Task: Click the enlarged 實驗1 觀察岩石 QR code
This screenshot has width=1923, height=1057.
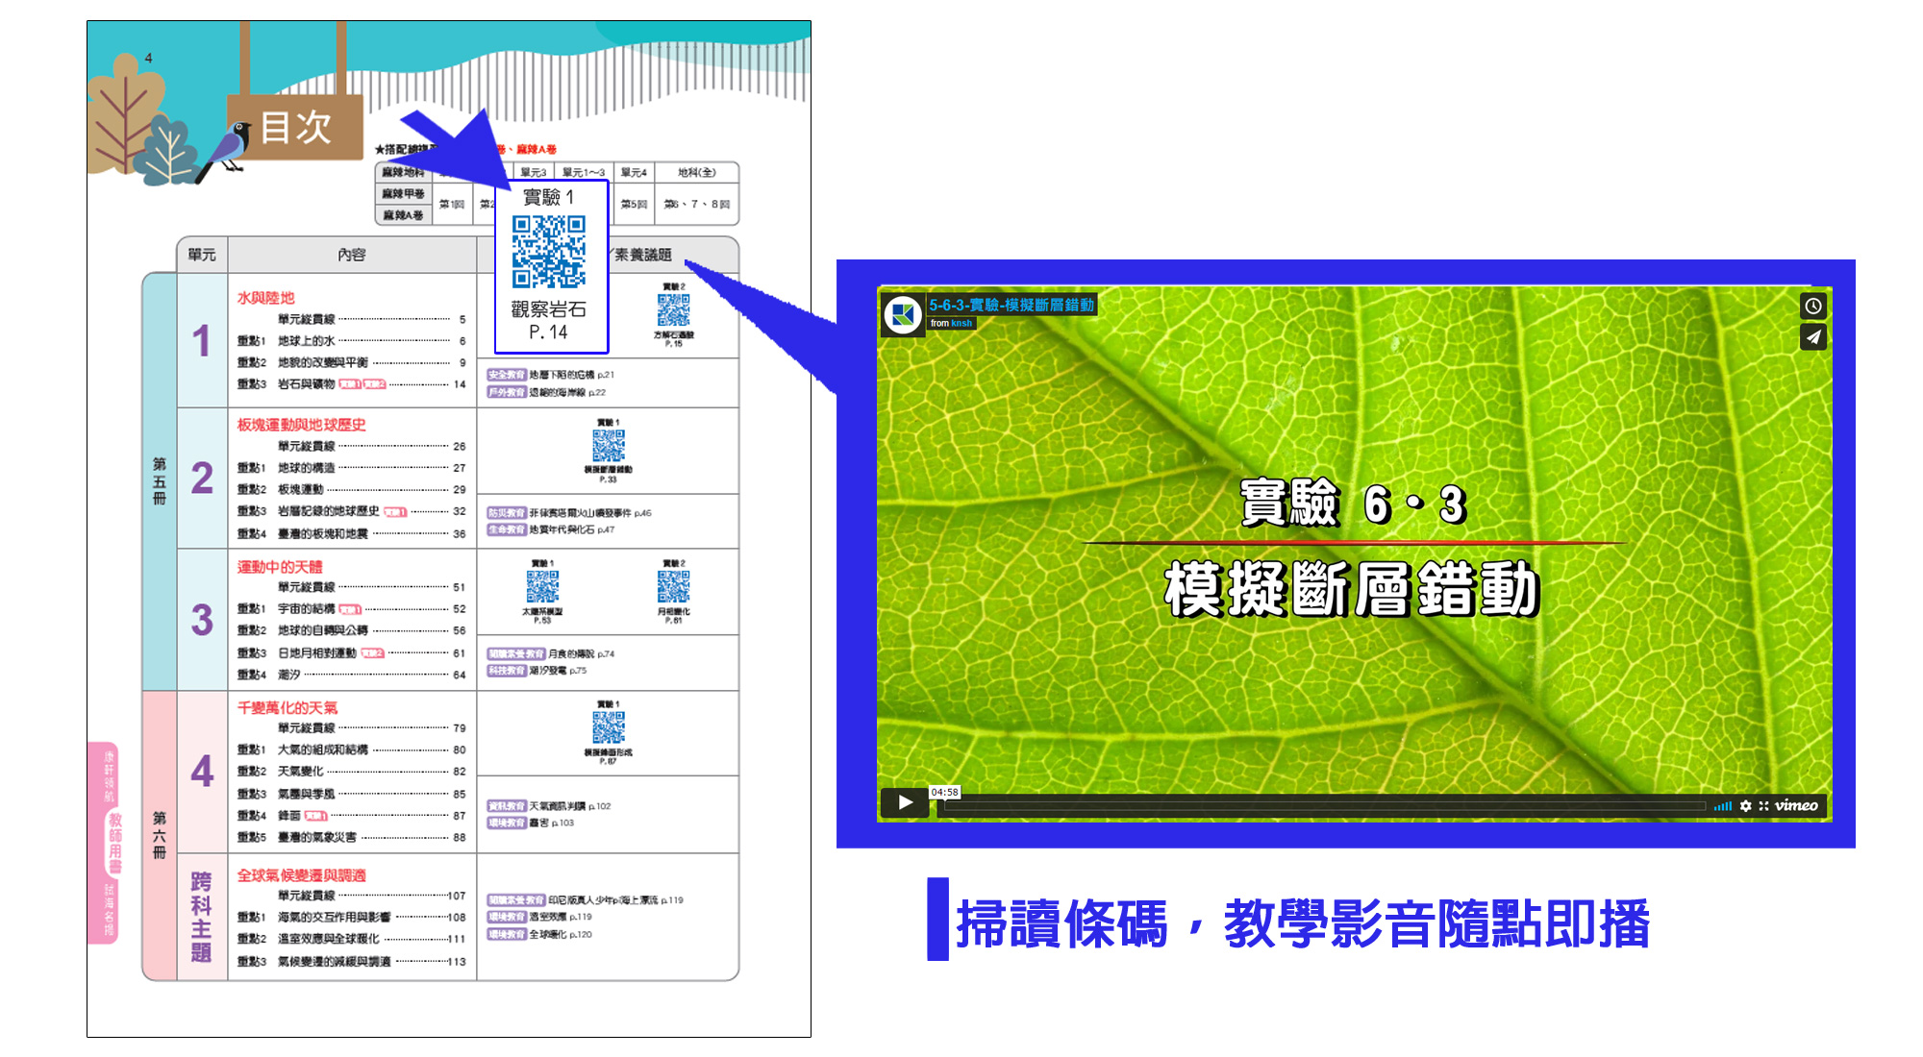Action: coord(549,252)
